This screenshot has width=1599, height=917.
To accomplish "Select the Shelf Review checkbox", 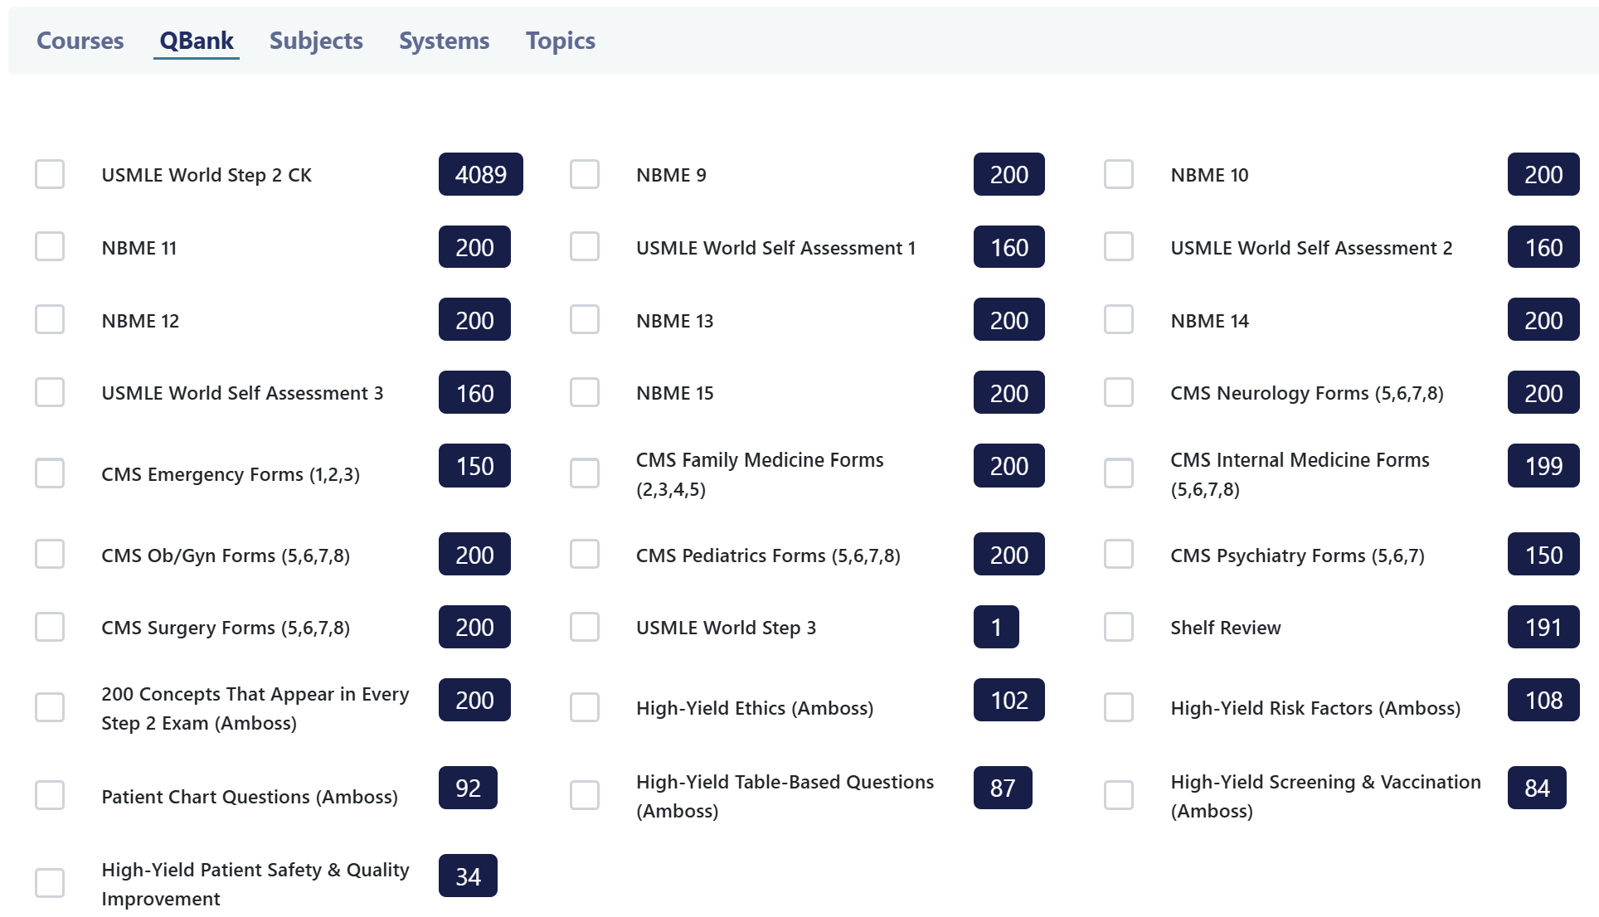I will [x=1119, y=627].
